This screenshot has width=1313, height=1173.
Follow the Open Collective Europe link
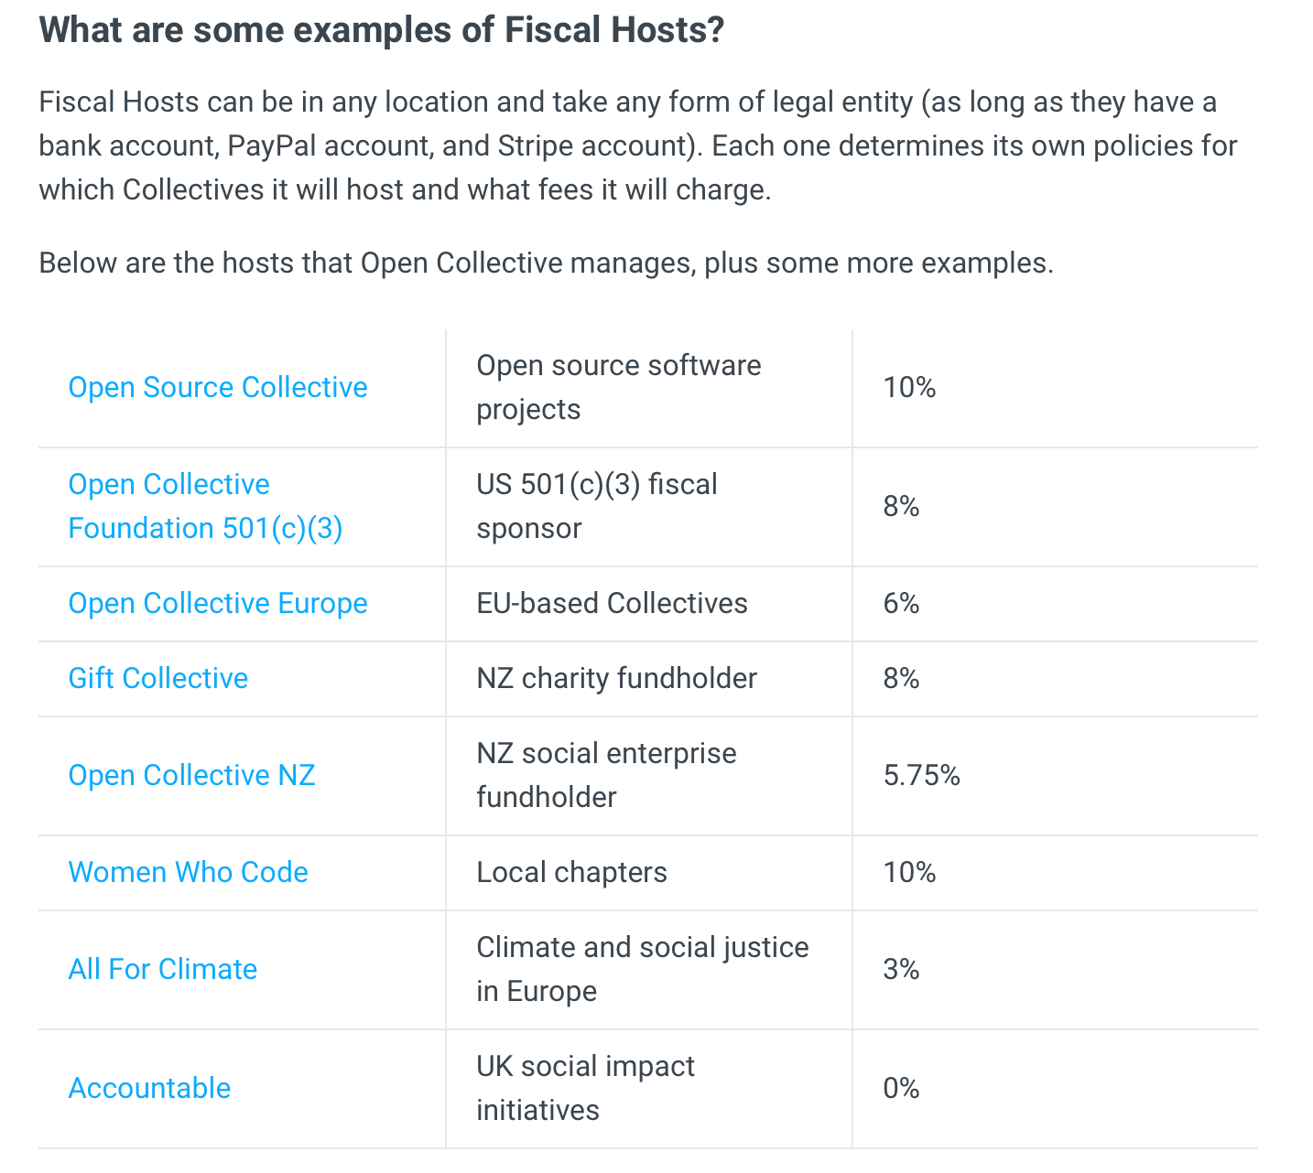(218, 603)
